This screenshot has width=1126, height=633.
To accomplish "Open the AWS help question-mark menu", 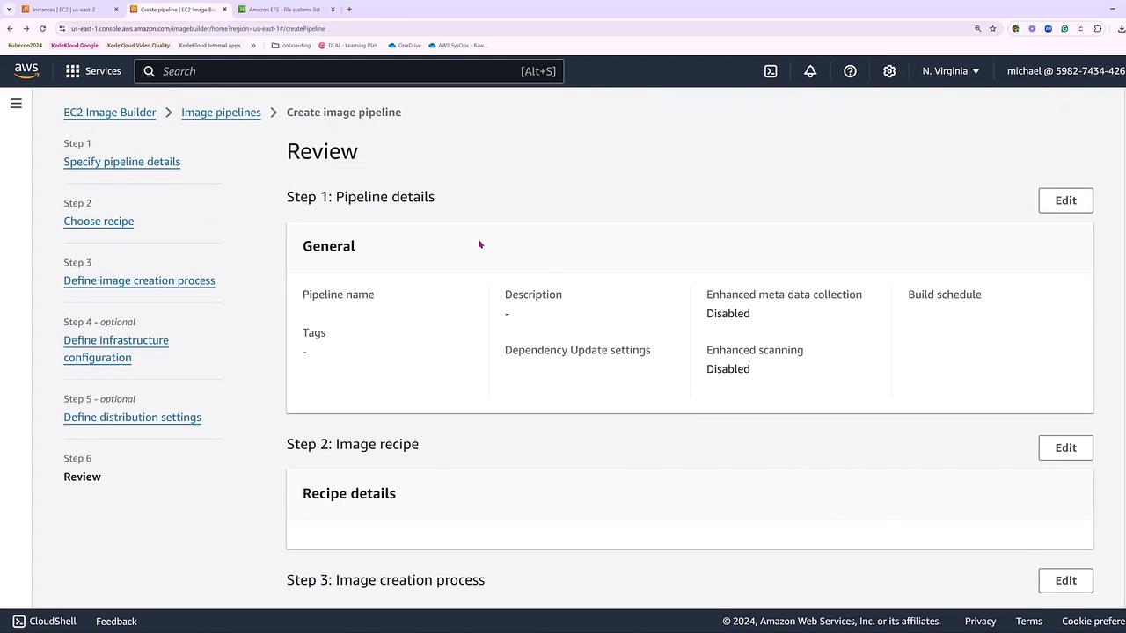I will point(850,71).
